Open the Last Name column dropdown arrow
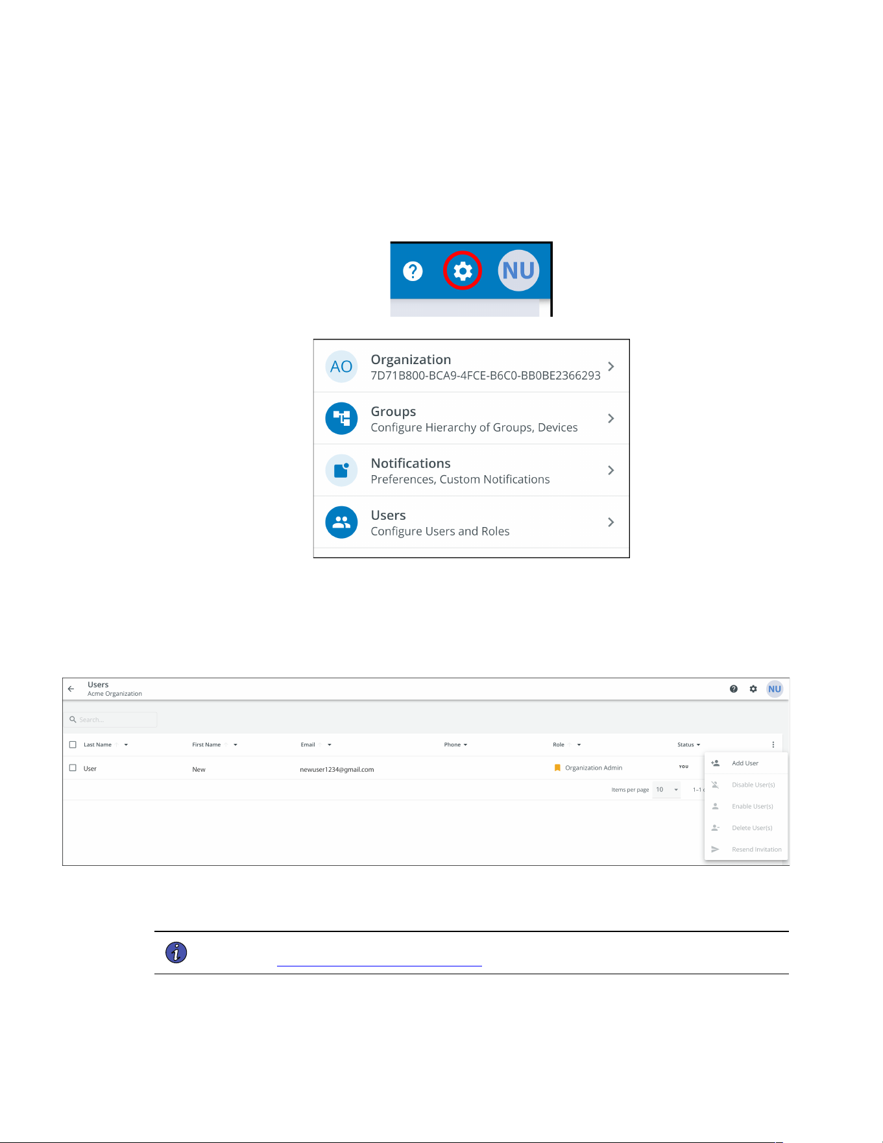This screenshot has height=1143, width=883. [126, 744]
